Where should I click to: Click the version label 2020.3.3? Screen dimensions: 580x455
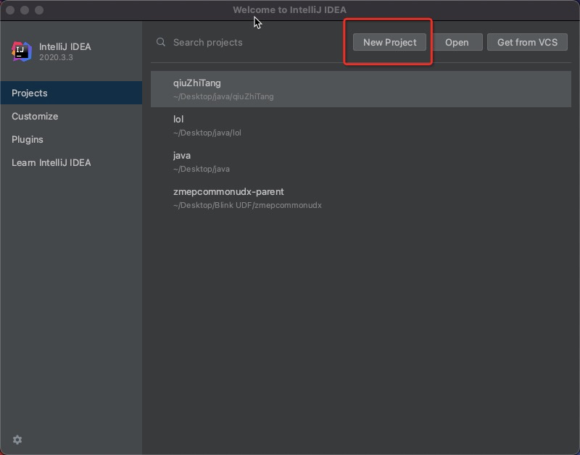coord(56,57)
